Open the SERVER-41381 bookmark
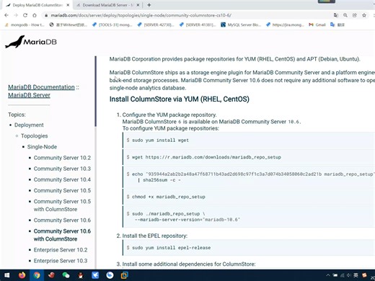This screenshot has width=375, height=281. coord(198,24)
